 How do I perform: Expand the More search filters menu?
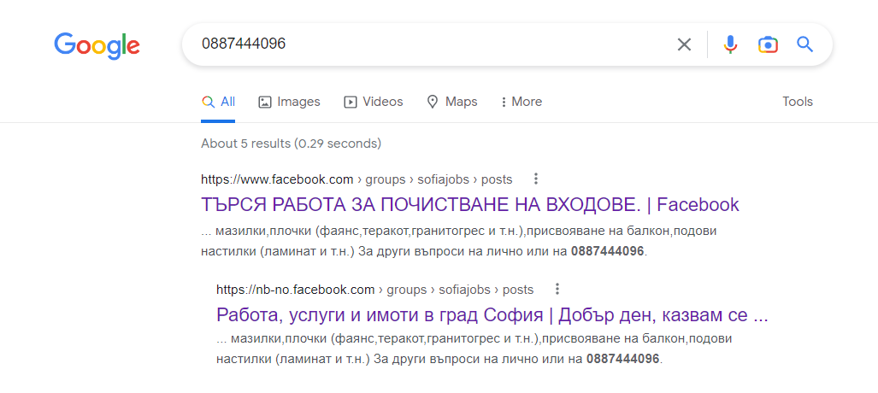(x=521, y=102)
